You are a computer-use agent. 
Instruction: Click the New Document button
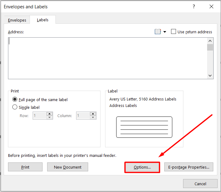click(68, 167)
